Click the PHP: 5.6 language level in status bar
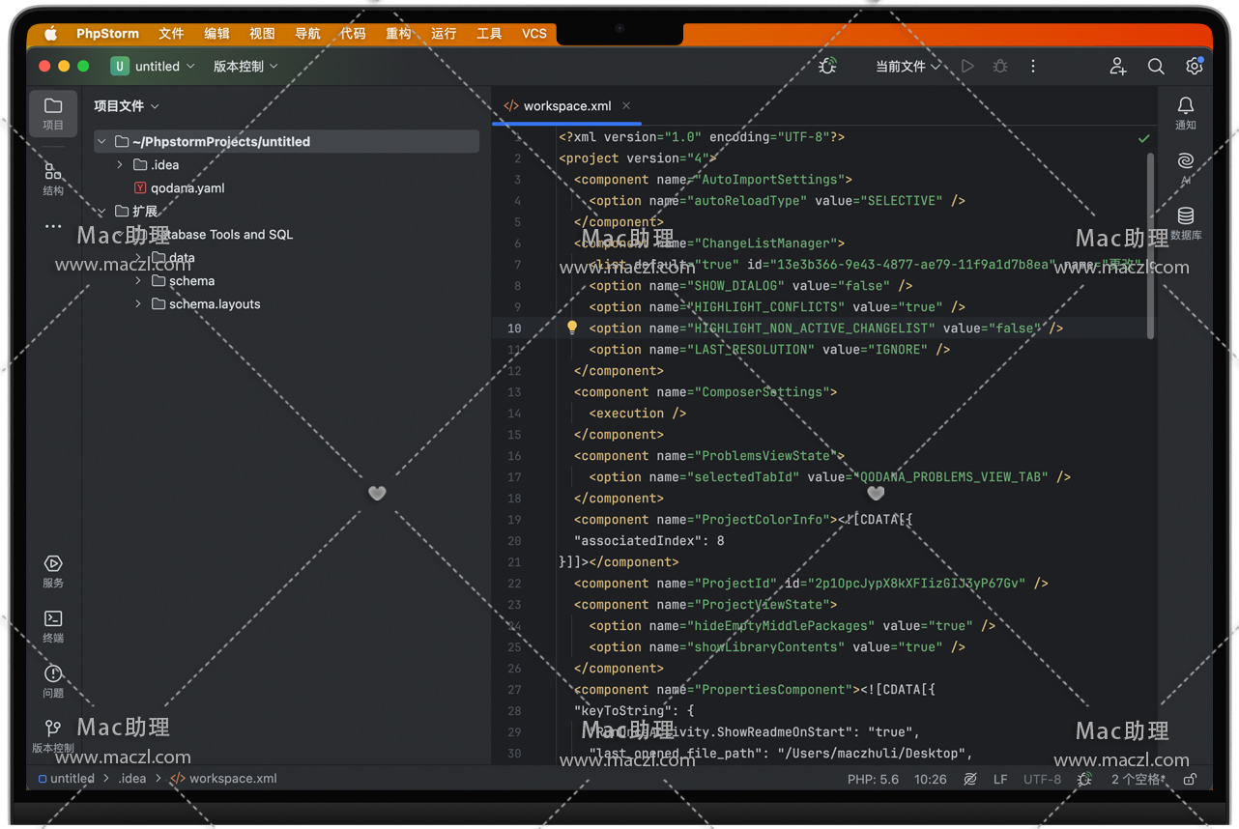Image resolution: width=1239 pixels, height=829 pixels. pos(873,779)
